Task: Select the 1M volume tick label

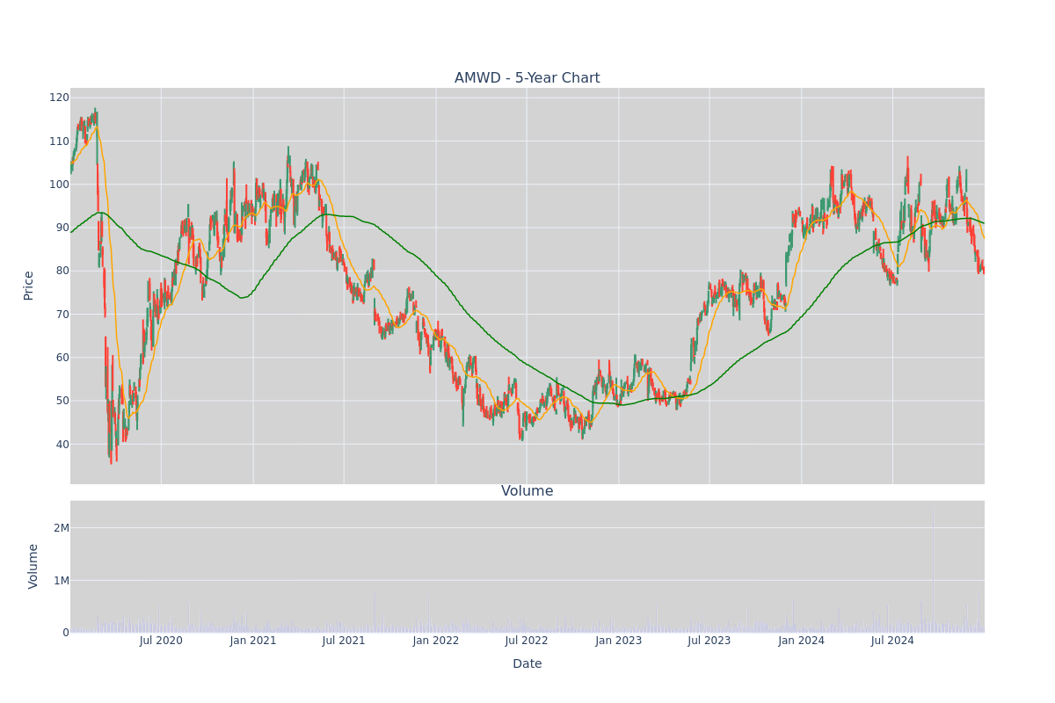Action: (61, 580)
